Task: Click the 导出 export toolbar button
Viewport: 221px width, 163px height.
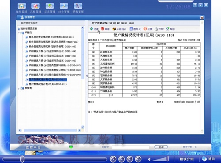Action: click(170, 29)
